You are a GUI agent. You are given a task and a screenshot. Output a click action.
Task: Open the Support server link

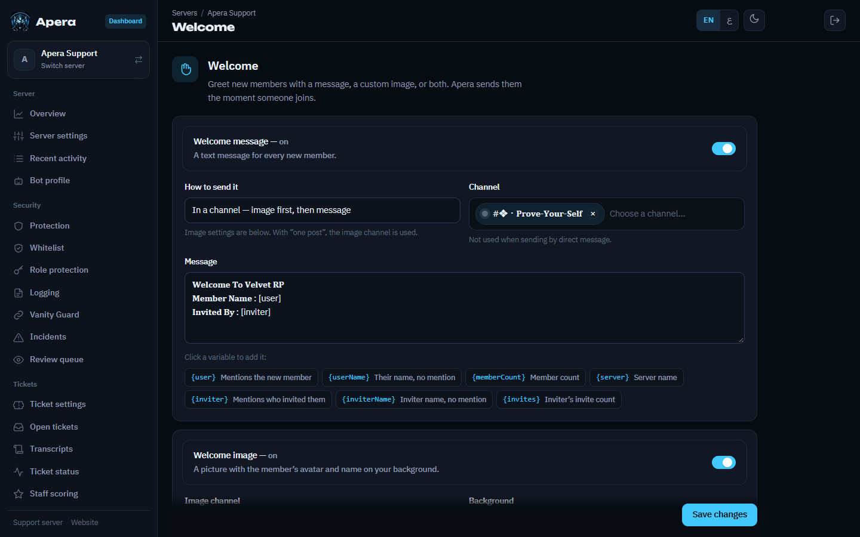(38, 523)
